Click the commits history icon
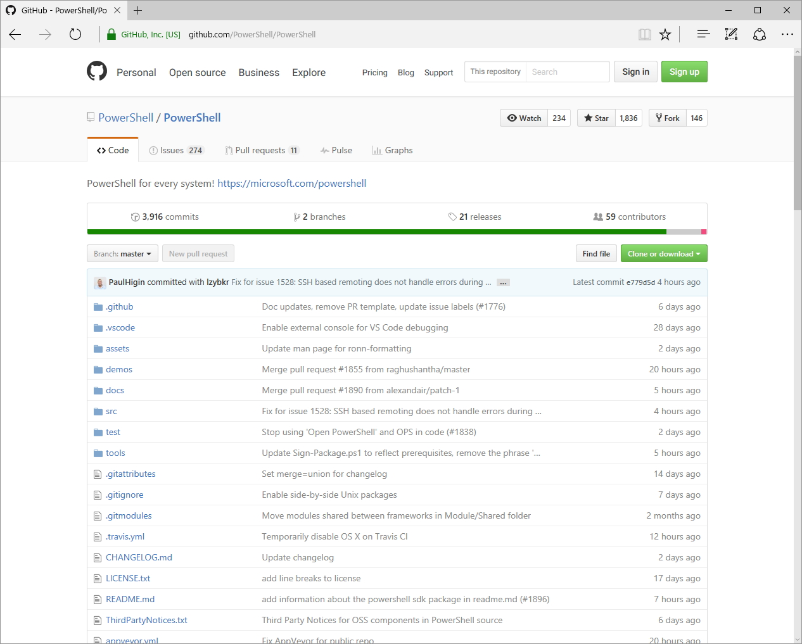802x644 pixels. coord(136,216)
